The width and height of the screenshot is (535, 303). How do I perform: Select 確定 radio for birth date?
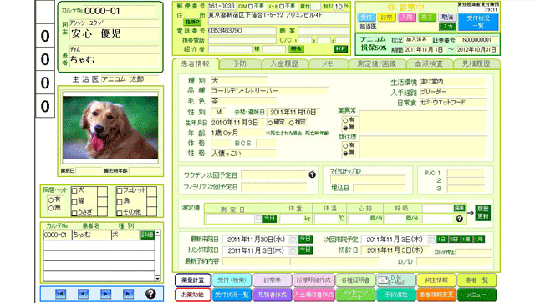270,123
